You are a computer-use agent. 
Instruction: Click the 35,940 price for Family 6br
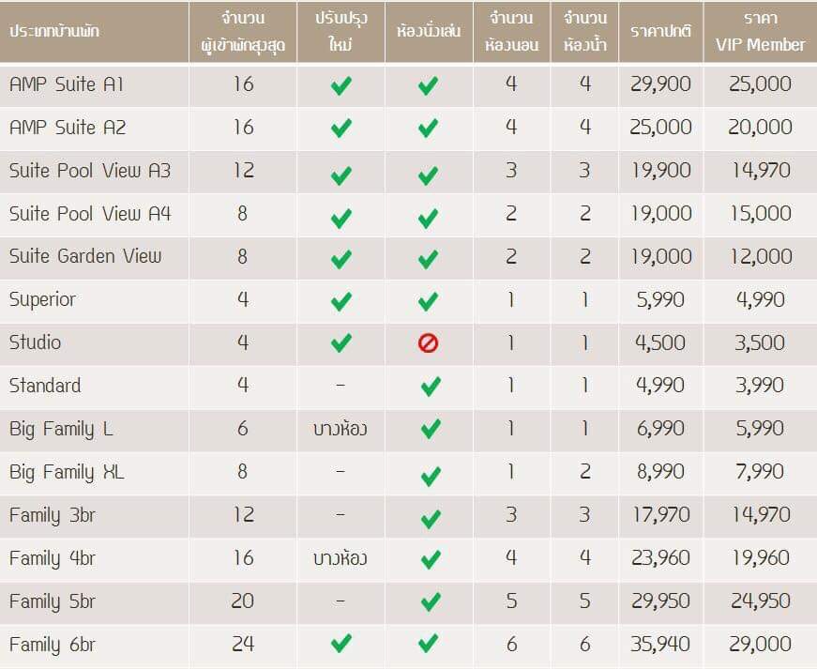click(x=660, y=645)
